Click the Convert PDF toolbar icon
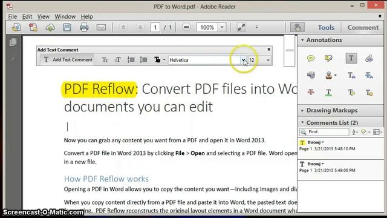 tap(33, 27)
